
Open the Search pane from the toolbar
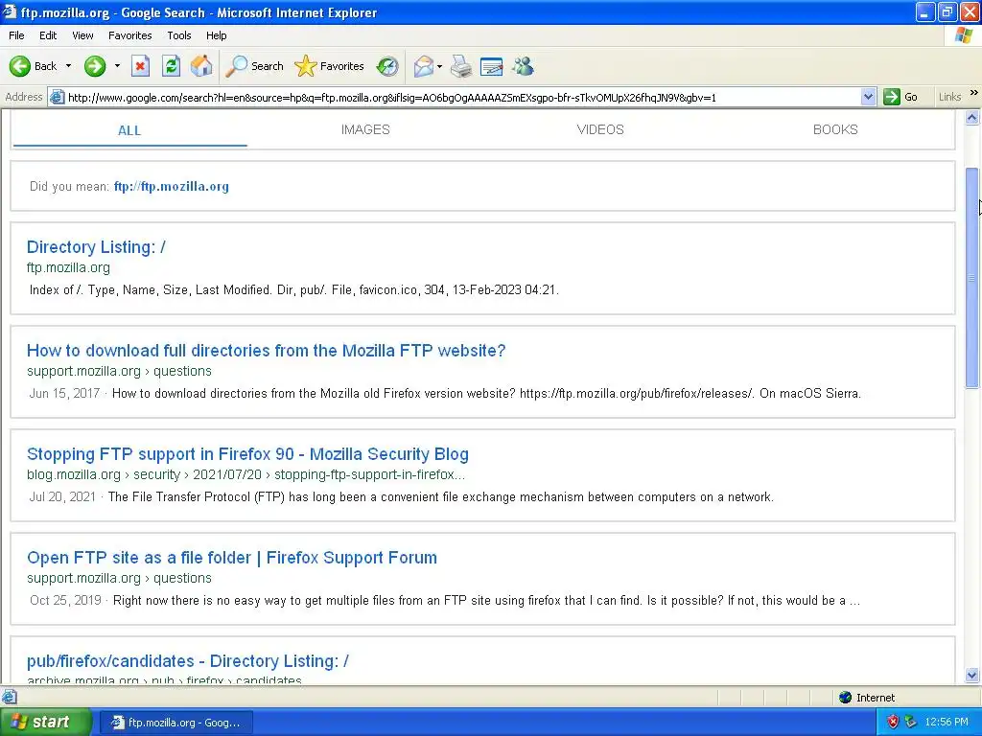tap(255, 66)
